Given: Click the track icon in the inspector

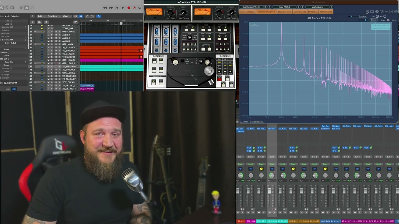Looking at the screenshot, I should click(x=14, y=89).
